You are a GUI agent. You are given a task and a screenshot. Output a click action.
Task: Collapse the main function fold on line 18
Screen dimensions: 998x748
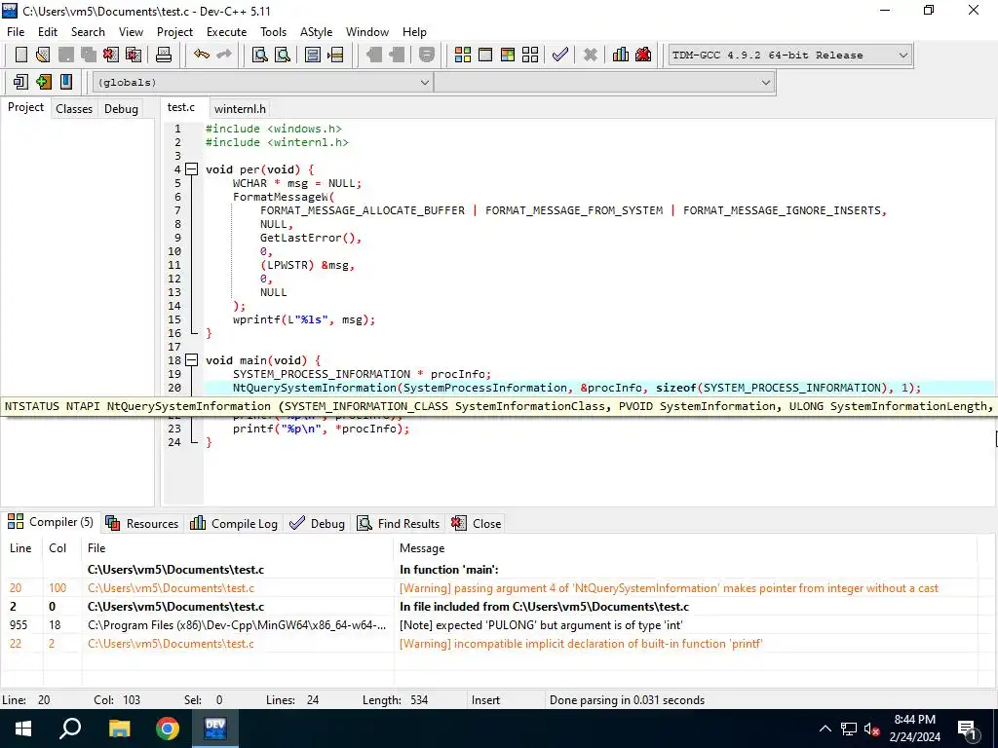coord(192,360)
